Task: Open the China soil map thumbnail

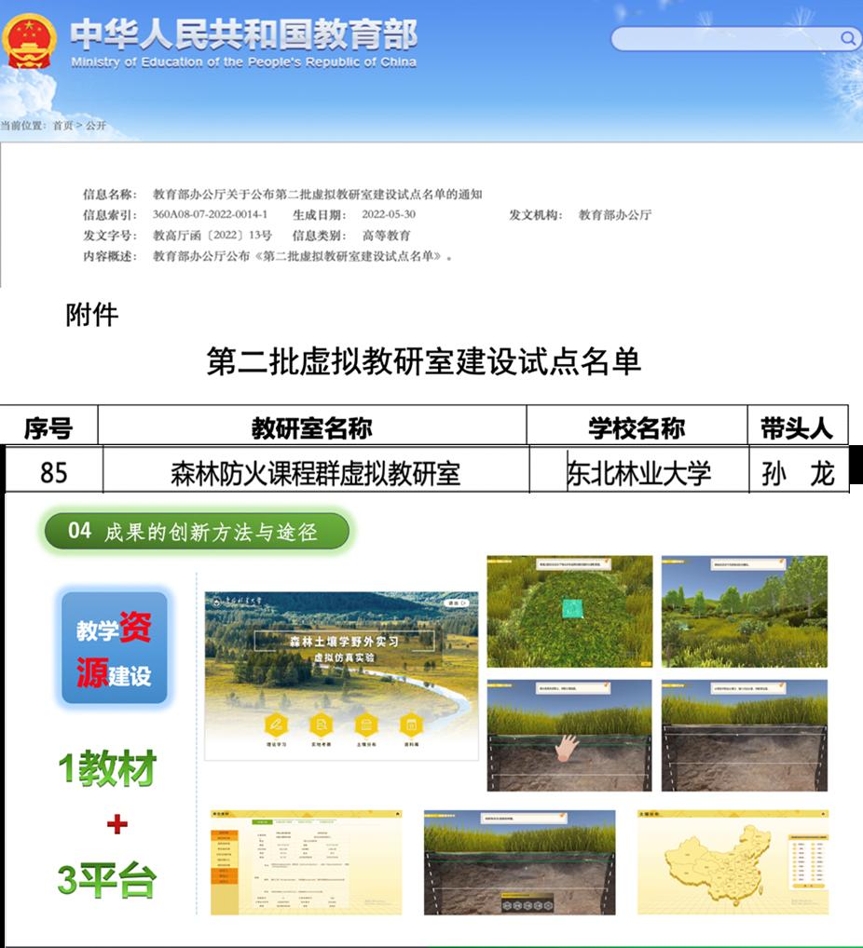Action: [x=733, y=861]
